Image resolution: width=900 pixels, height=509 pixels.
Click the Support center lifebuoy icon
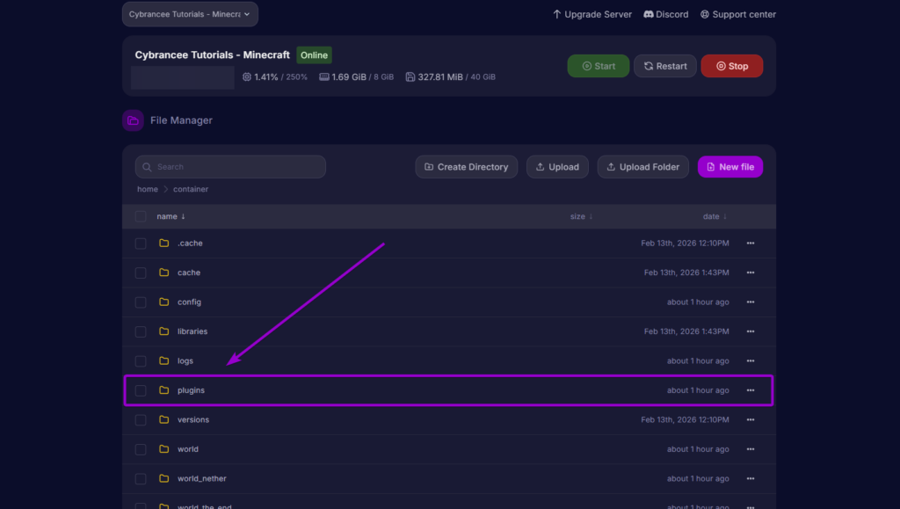click(x=706, y=14)
